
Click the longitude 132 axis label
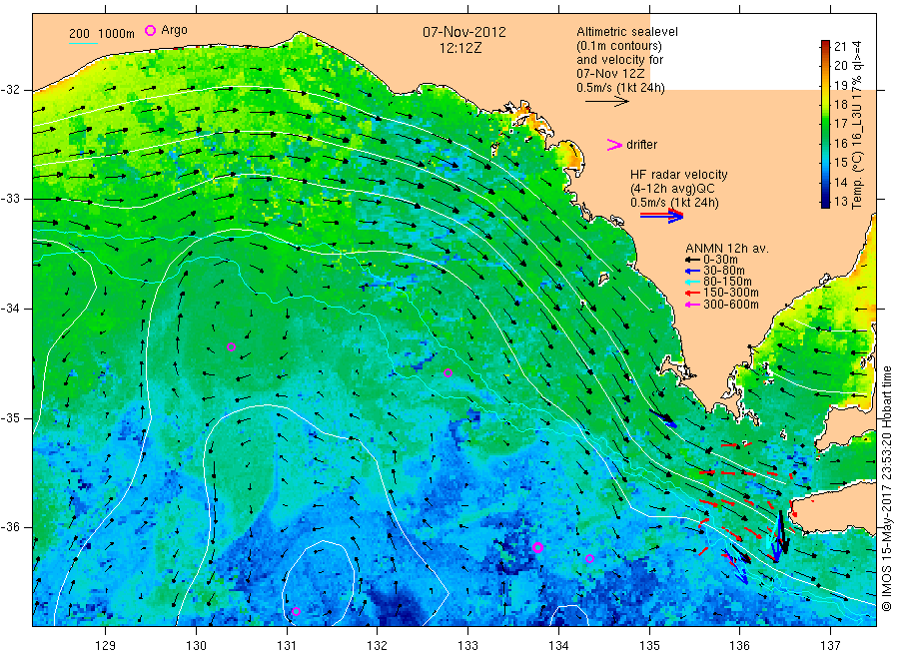378,646
